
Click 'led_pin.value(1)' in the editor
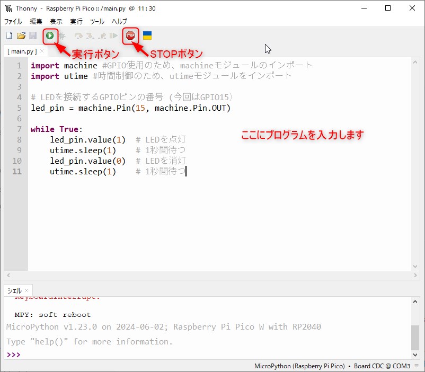[87, 140]
